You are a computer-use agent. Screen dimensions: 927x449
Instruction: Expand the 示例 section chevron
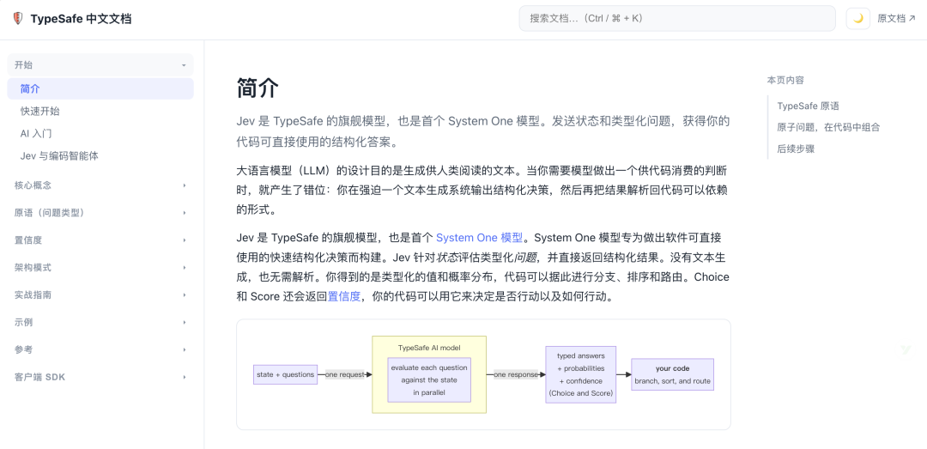(x=184, y=323)
